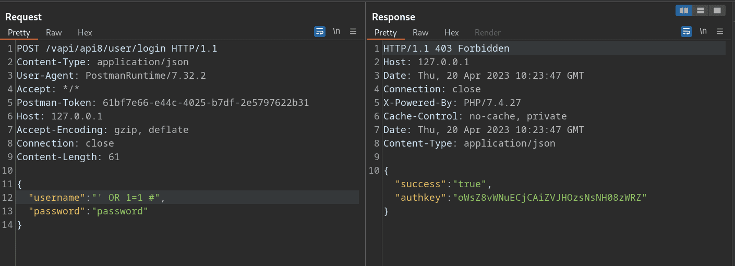Click the response Content-Type: application/json line
Screen dimensions: 735x266
[469, 143]
